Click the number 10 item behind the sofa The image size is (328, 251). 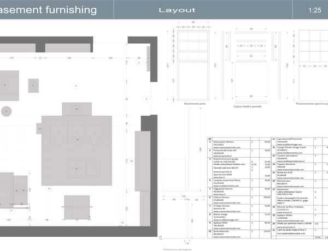[77, 109]
